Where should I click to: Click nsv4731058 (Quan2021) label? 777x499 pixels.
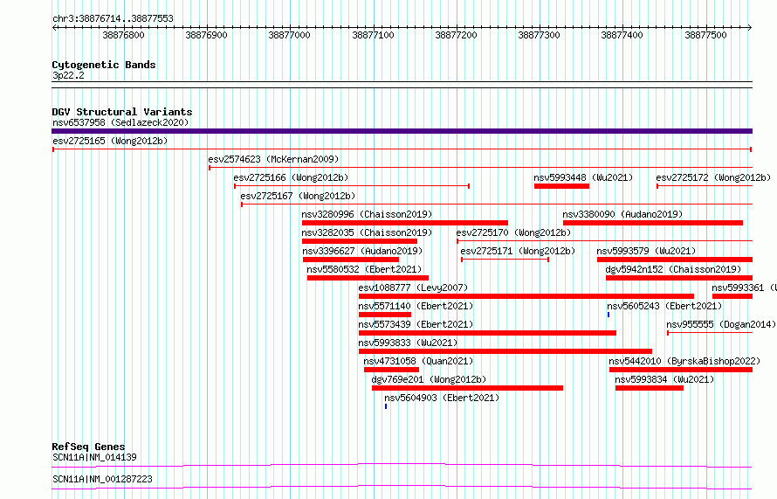[418, 361]
